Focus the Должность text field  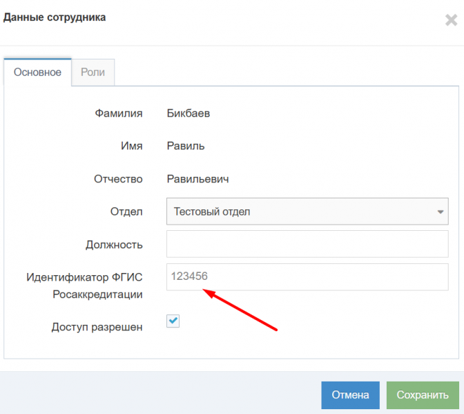307,244
